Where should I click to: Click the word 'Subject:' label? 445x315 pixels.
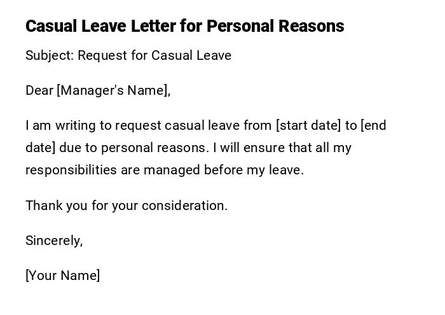tap(50, 55)
